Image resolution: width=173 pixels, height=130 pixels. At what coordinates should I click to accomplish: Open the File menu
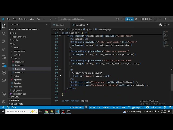pos(8,19)
